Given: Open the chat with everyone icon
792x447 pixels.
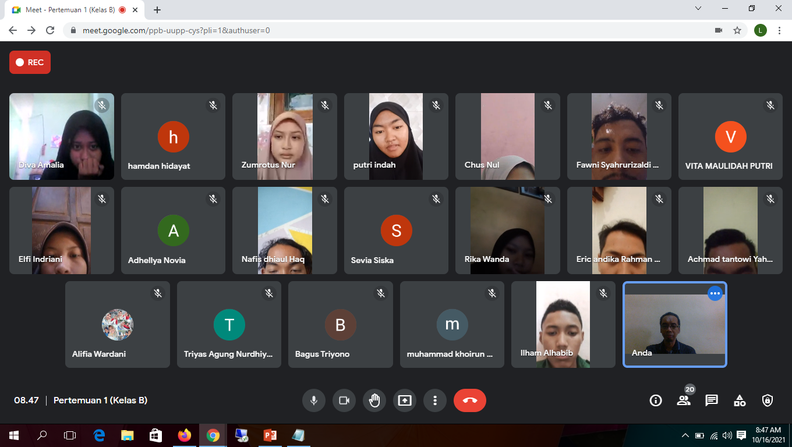Looking at the screenshot, I should 712,400.
